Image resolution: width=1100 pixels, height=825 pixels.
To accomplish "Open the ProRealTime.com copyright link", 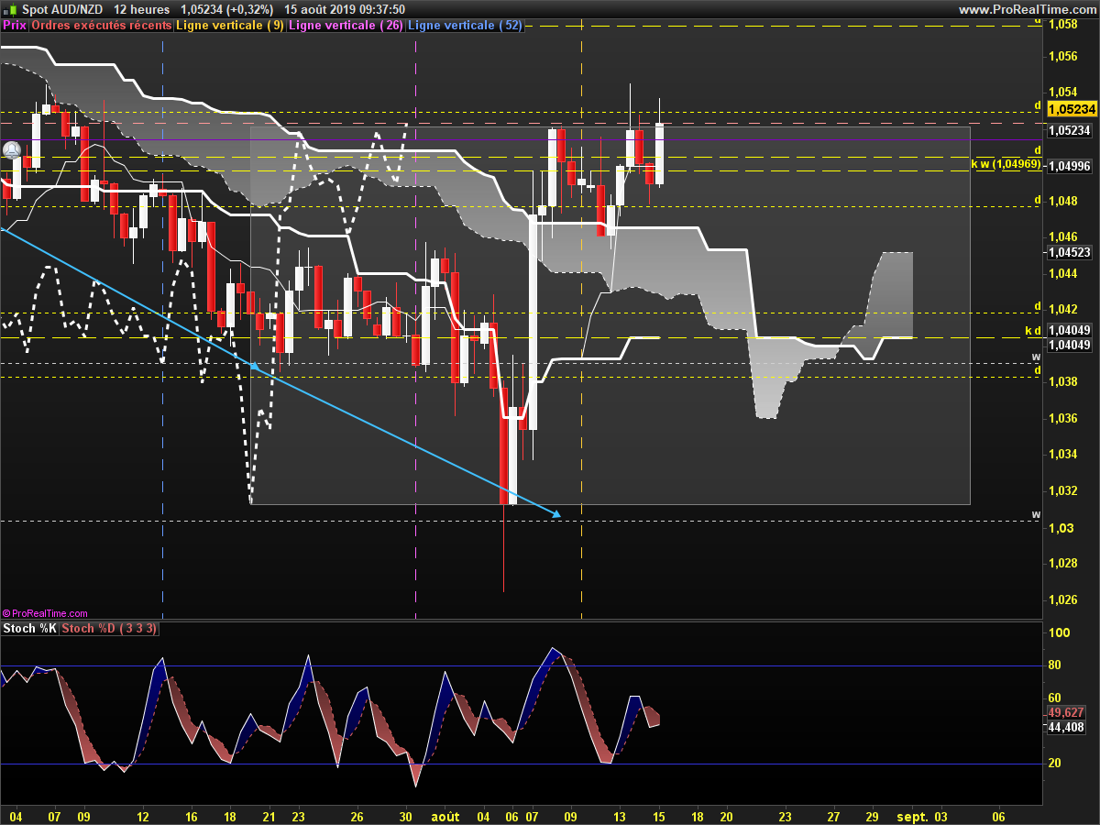I will pos(46,613).
